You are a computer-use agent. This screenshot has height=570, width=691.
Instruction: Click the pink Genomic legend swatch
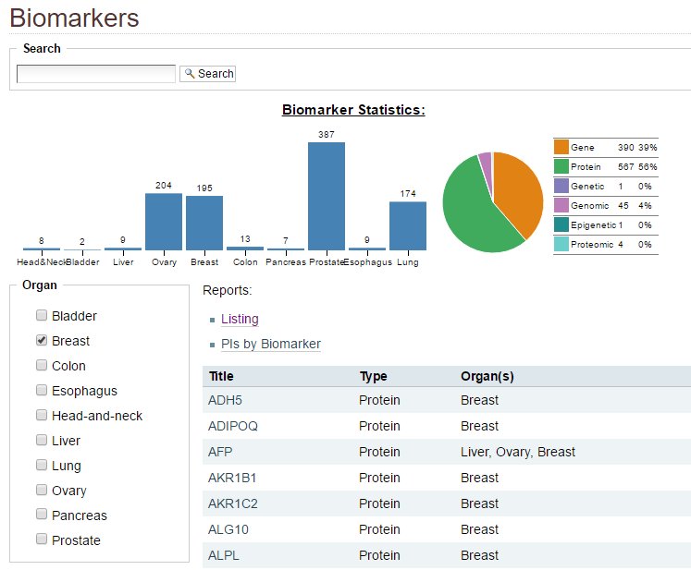coord(561,205)
